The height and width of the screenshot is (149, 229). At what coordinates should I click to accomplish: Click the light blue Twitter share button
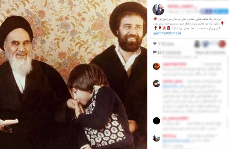tap(220, 11)
